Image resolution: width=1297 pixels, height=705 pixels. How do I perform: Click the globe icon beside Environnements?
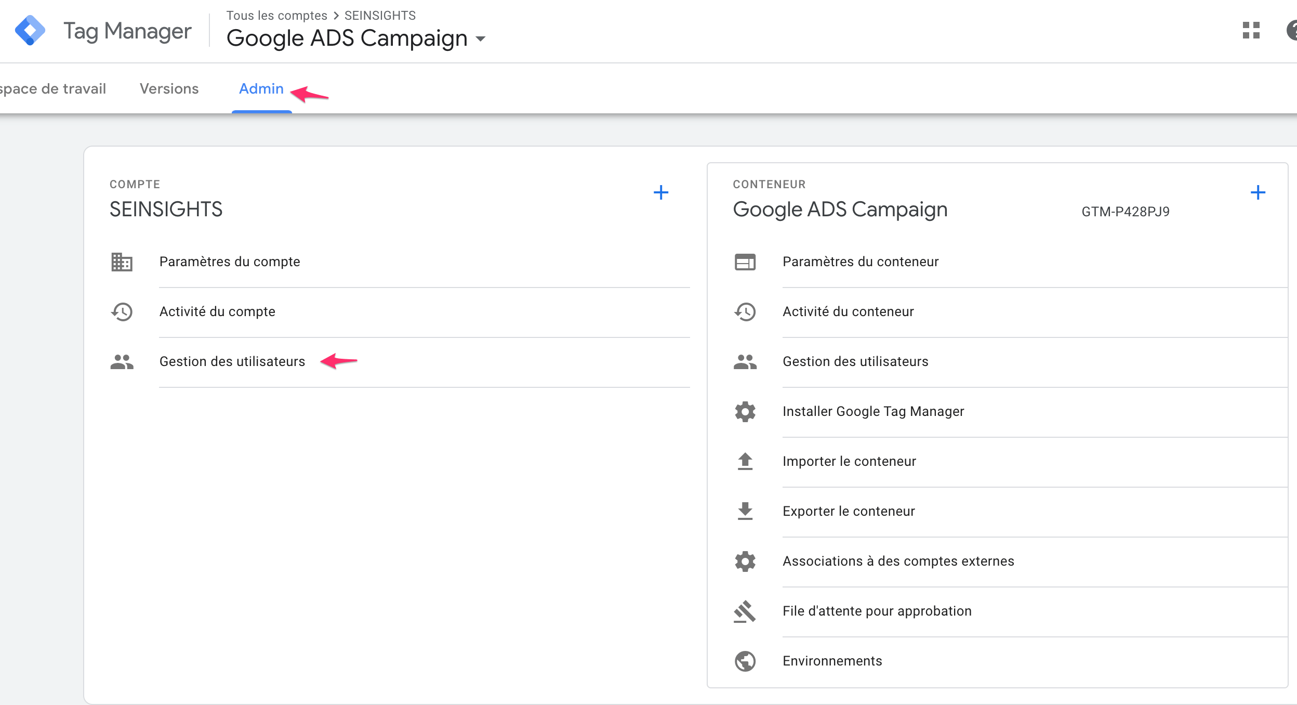tap(745, 661)
